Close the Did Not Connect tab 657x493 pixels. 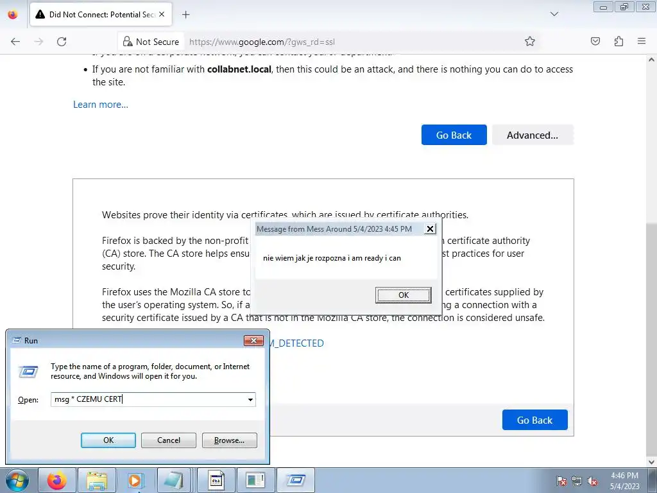click(162, 14)
